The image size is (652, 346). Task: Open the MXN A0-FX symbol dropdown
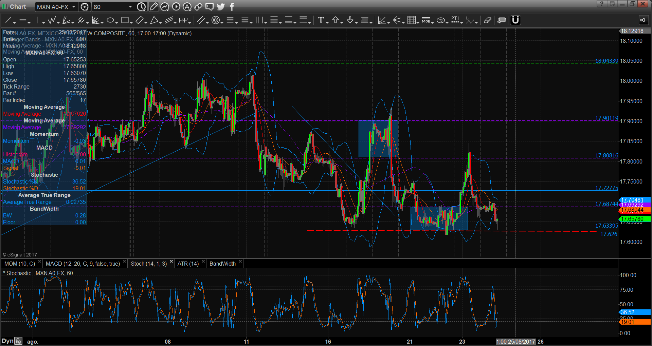coord(74,6)
